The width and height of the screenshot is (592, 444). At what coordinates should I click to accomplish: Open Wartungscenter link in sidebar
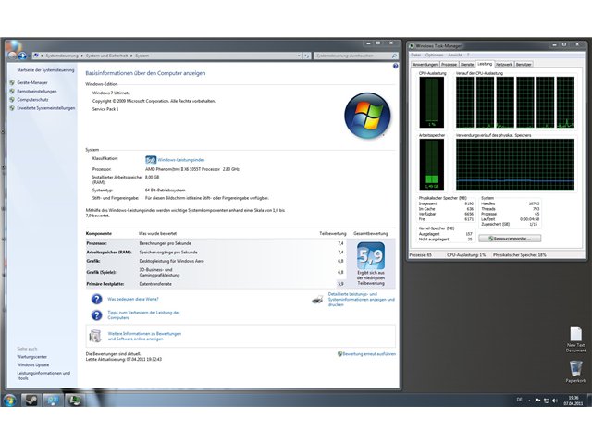tap(31, 357)
